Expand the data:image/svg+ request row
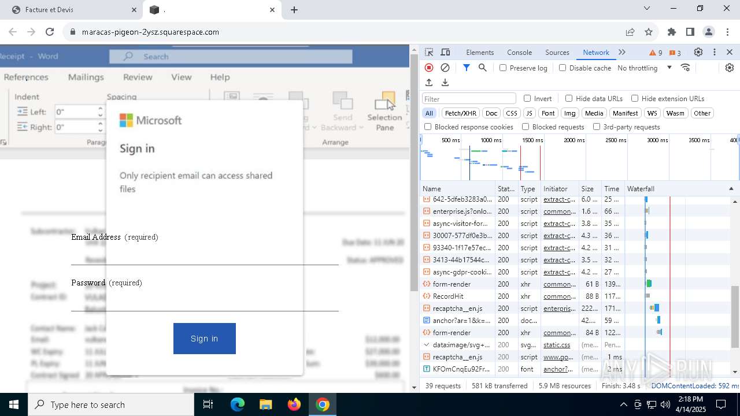This screenshot has height=416, width=740. (427, 345)
